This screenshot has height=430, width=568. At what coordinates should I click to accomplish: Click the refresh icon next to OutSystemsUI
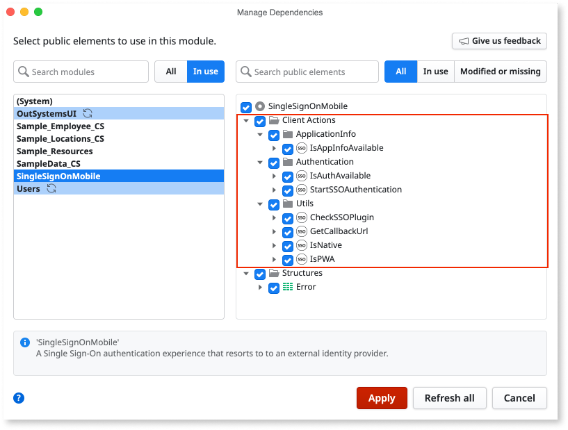tap(88, 113)
